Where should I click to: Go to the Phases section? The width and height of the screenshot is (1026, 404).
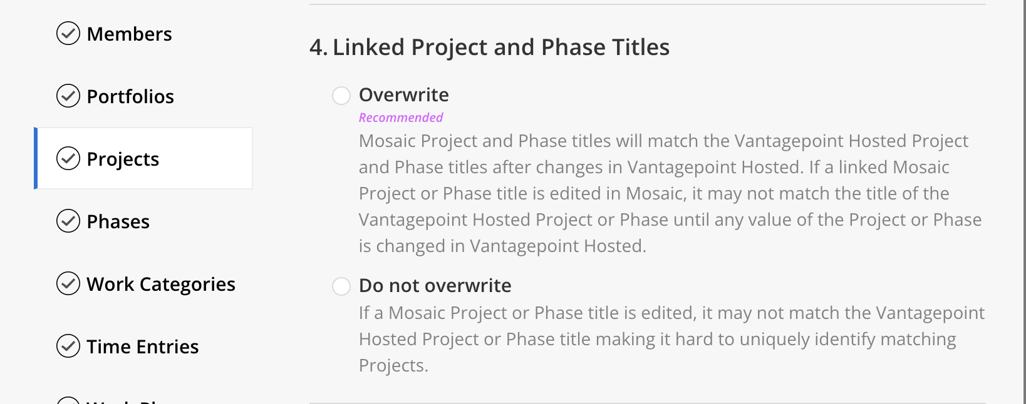point(118,221)
